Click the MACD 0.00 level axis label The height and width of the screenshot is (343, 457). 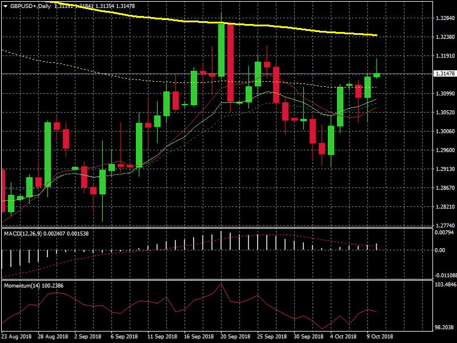click(440, 250)
